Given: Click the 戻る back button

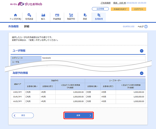Looking at the screenshot, I should (23, 116).
